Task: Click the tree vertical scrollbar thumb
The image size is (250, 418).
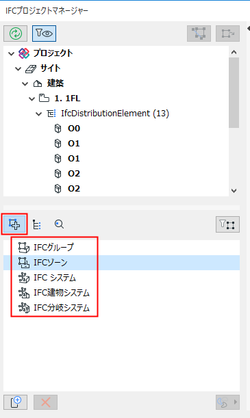Action: pos(234,93)
